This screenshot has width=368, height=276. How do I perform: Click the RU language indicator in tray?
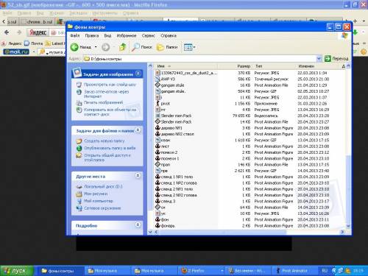coord(325,271)
